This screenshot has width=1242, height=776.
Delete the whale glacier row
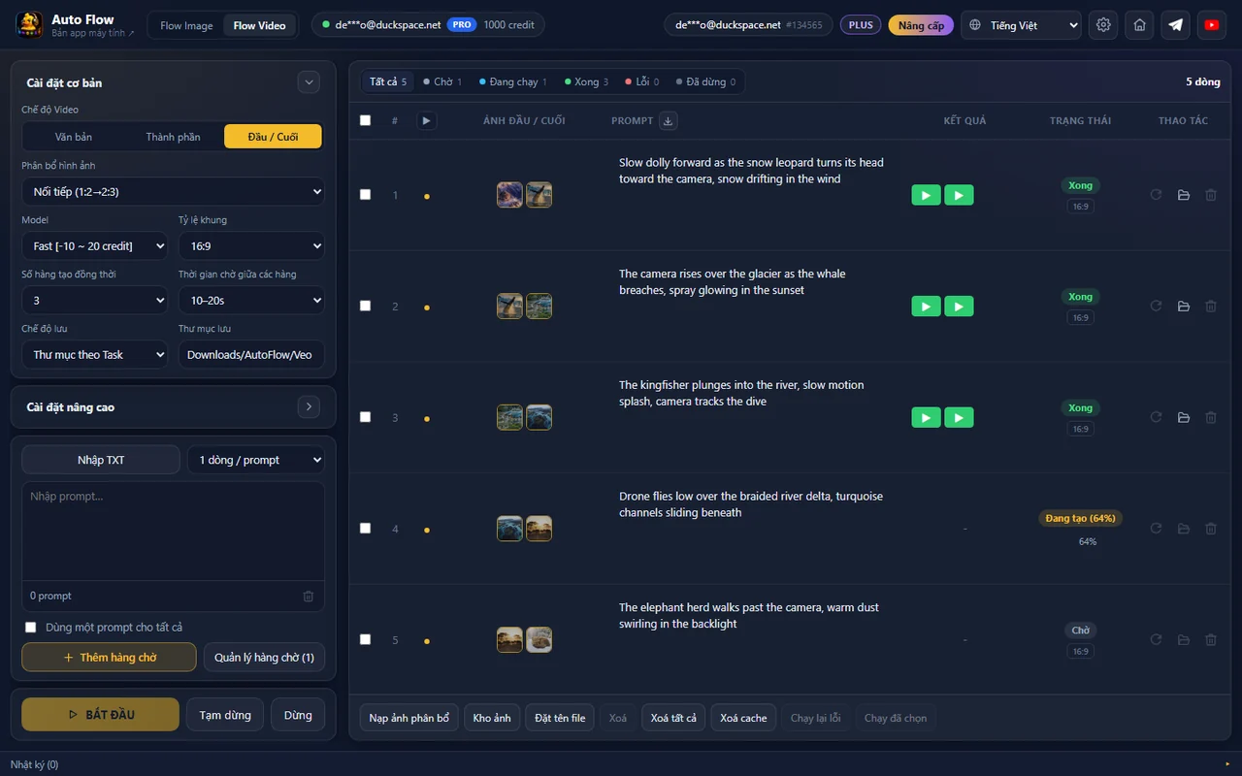[x=1211, y=307]
